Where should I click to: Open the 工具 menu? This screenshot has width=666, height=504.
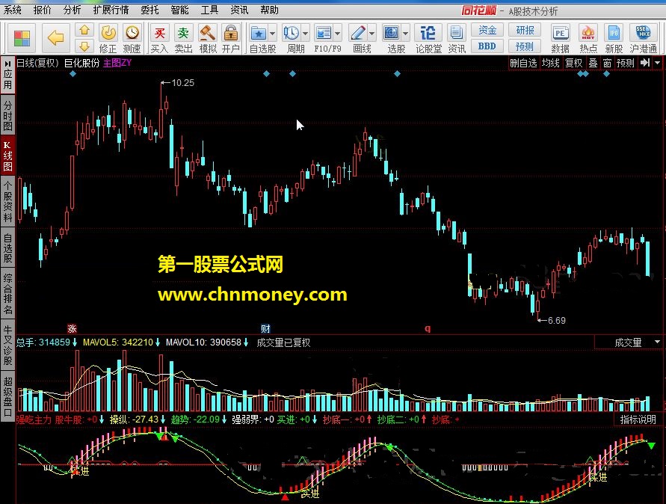(209, 10)
